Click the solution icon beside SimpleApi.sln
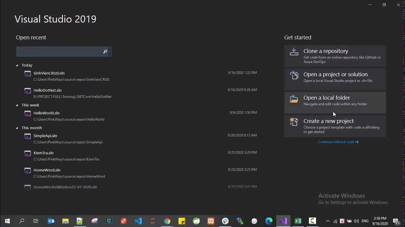 [x=28, y=136]
